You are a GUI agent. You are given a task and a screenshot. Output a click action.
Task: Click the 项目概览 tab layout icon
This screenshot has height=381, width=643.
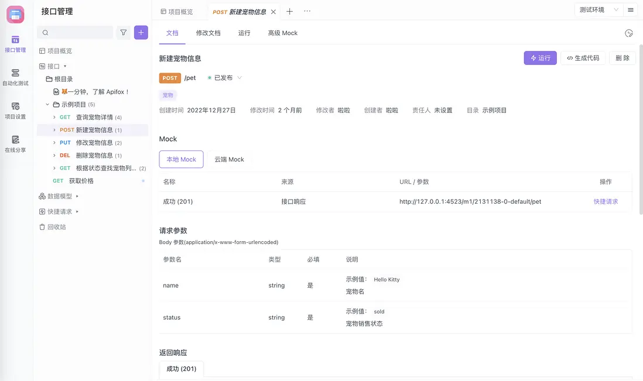click(163, 12)
